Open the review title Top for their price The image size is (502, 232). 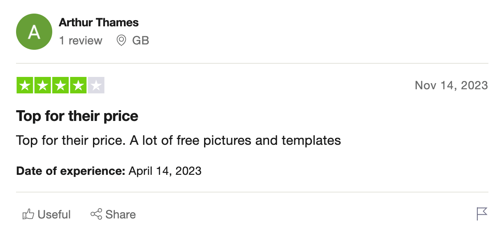coord(77,116)
